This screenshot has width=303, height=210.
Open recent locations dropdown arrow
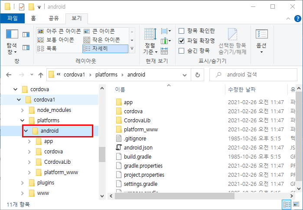pos(32,75)
